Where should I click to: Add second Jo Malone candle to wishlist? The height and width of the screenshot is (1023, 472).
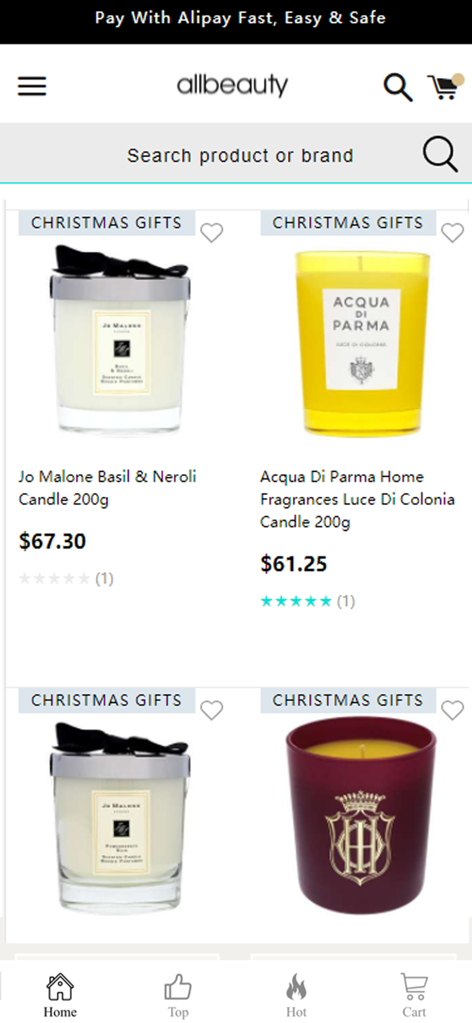[211, 710]
